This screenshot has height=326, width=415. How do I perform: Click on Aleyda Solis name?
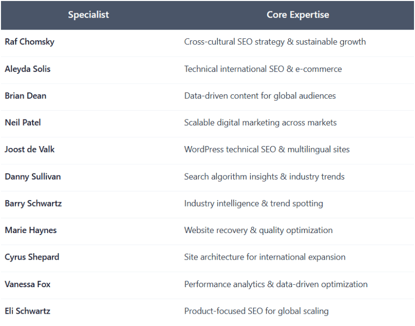click(28, 69)
